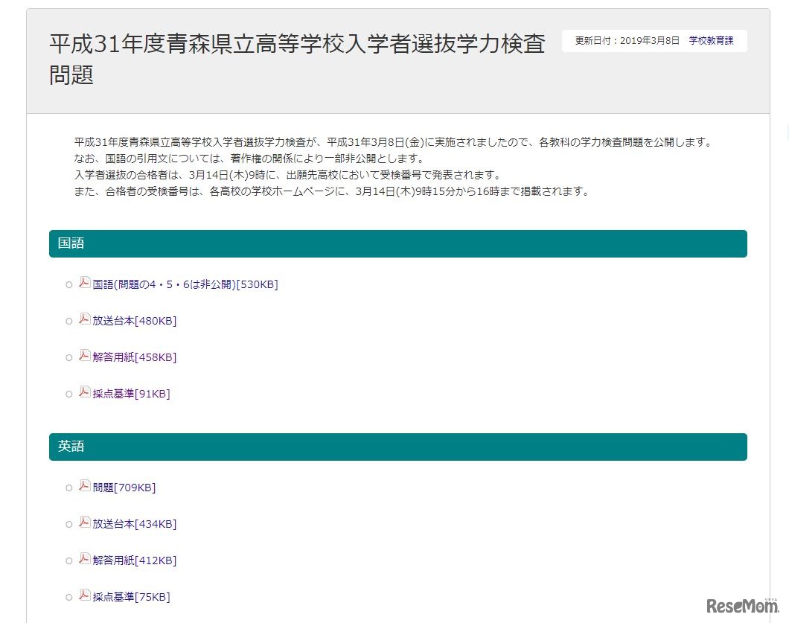
Task: Open the 学校教育課 link
Action: pyautogui.click(x=712, y=41)
